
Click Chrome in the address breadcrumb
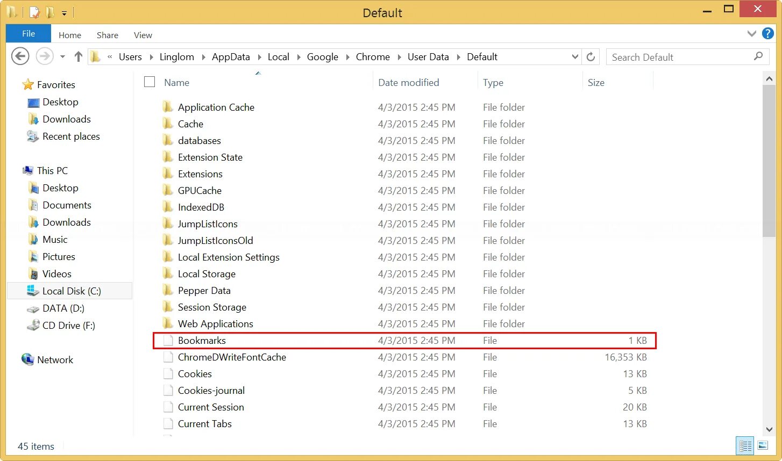373,57
